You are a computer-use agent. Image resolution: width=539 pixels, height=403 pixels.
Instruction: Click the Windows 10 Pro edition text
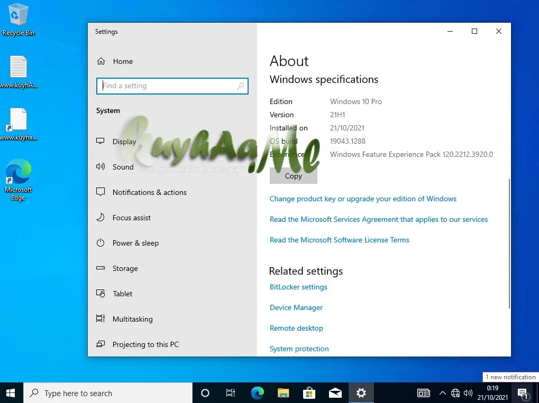tap(356, 101)
